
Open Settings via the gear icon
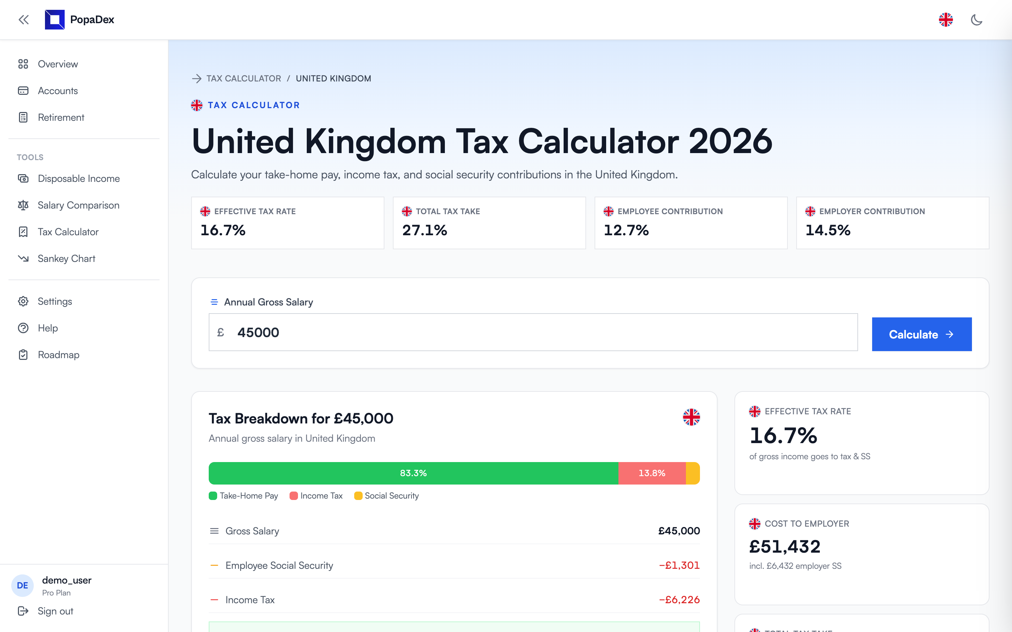24,301
